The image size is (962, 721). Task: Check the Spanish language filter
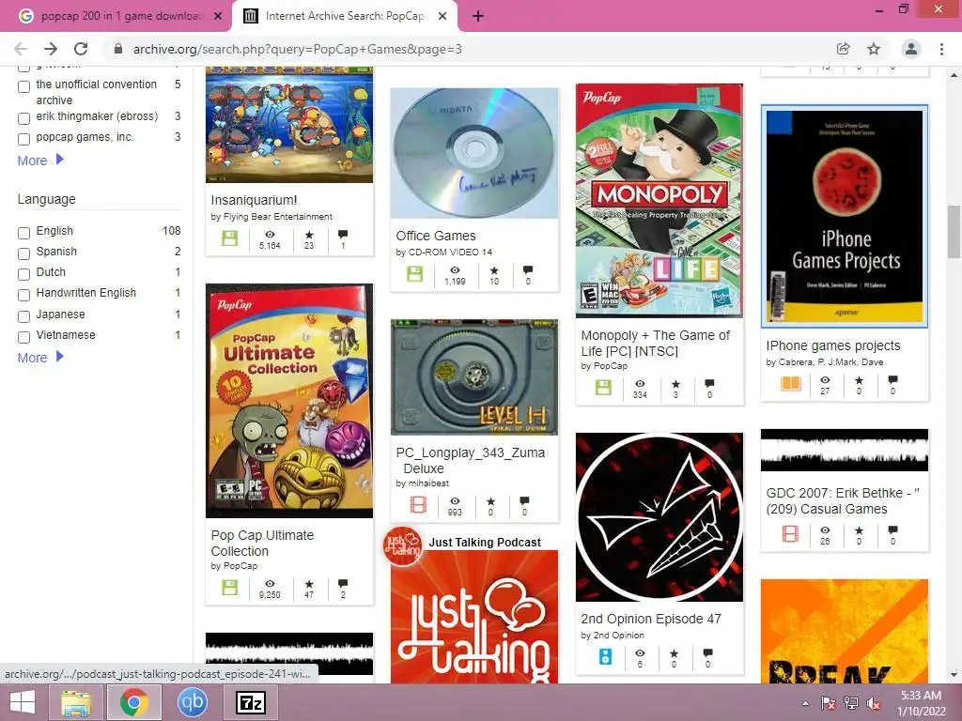23,253
